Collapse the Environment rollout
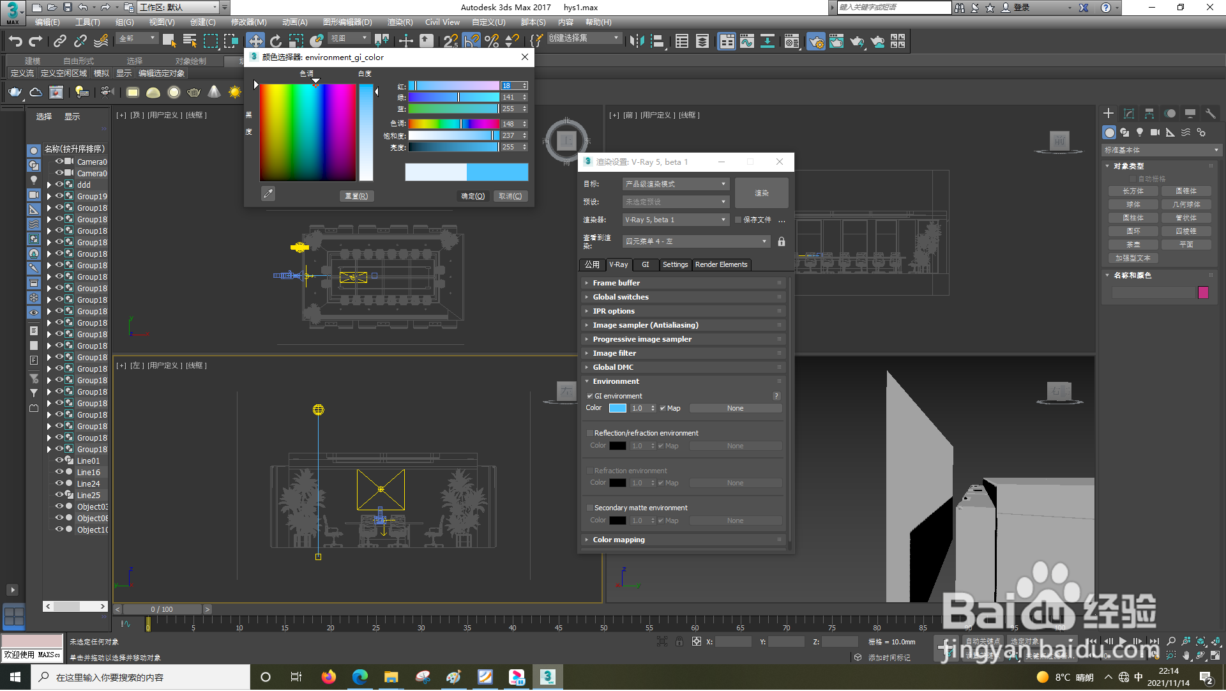This screenshot has width=1226, height=691. point(683,381)
